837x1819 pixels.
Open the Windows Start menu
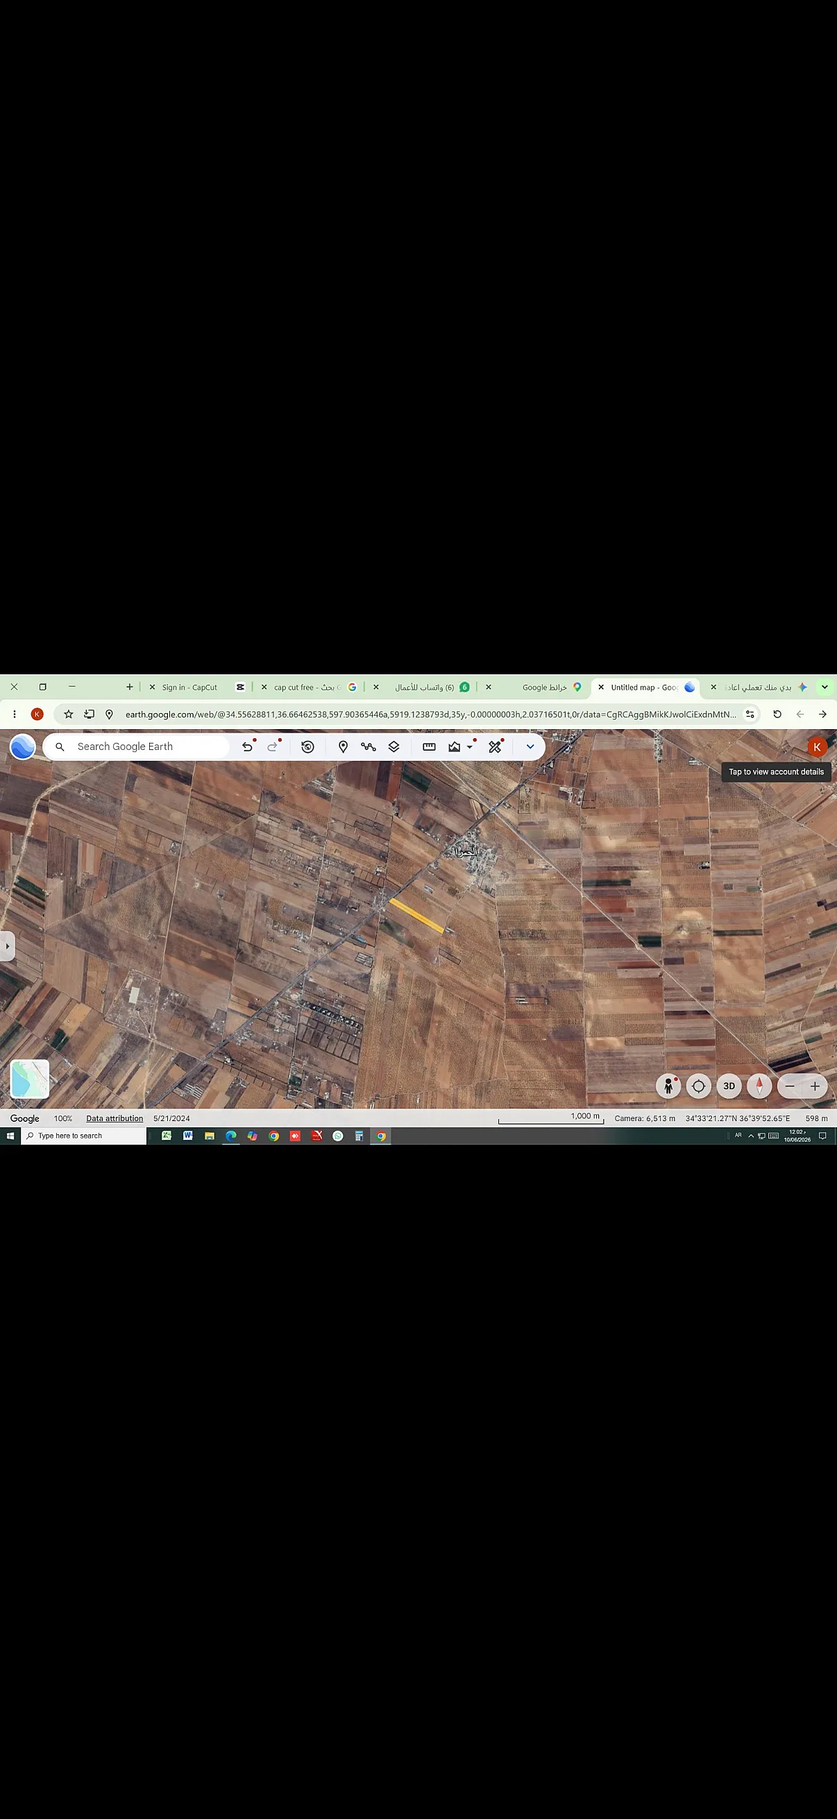click(x=10, y=1136)
